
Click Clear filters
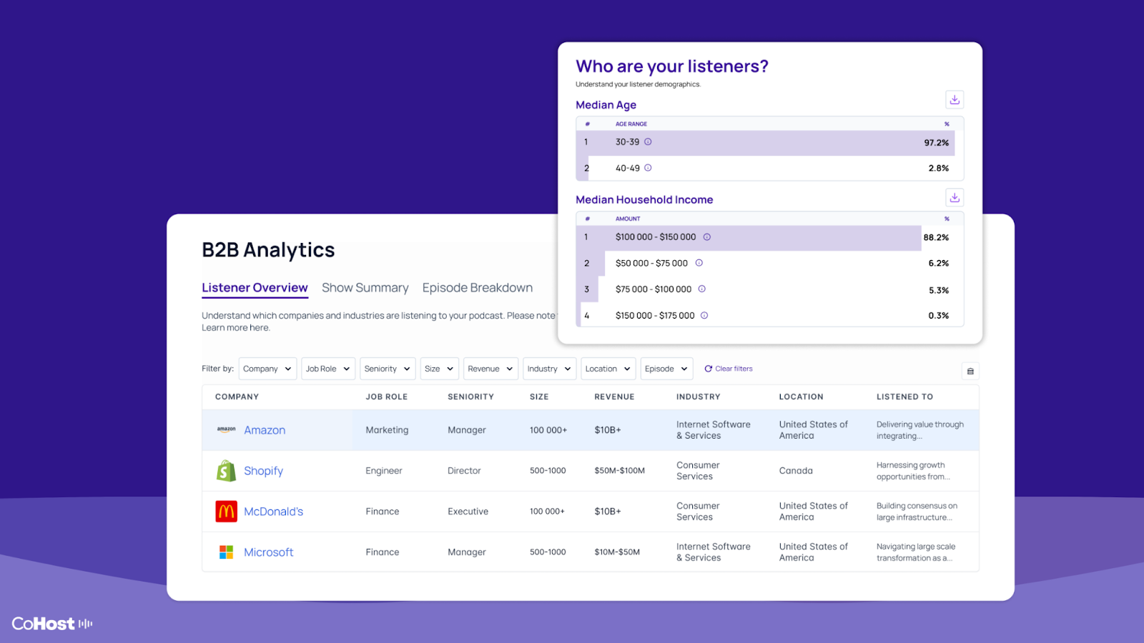(x=729, y=369)
